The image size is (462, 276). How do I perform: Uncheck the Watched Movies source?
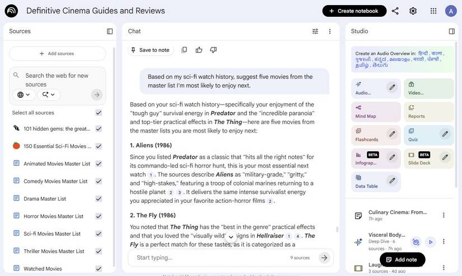pos(99,269)
